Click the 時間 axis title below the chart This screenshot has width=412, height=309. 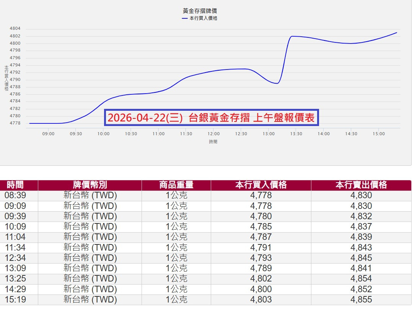[x=213, y=142]
